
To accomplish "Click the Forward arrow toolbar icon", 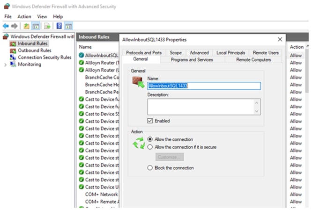I will click(15, 26).
